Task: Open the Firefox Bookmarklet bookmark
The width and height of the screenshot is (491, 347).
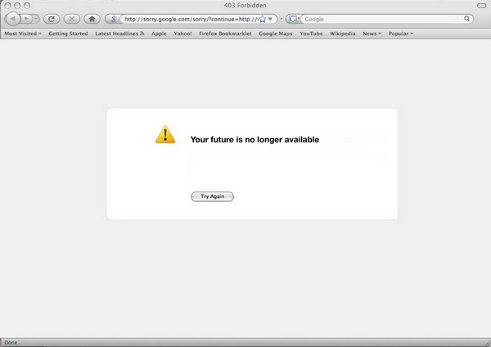Action: pos(225,34)
